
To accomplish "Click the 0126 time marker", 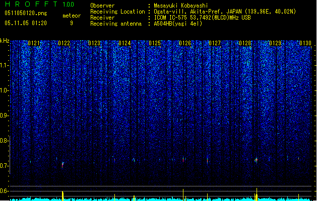I will click(185, 43).
